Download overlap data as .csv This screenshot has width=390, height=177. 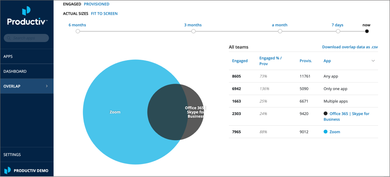350,47
